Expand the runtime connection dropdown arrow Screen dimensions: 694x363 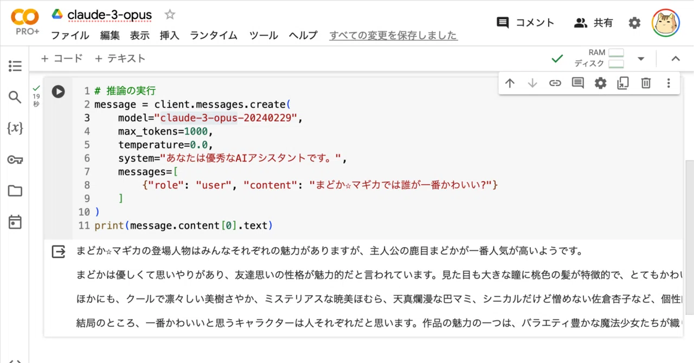point(641,59)
